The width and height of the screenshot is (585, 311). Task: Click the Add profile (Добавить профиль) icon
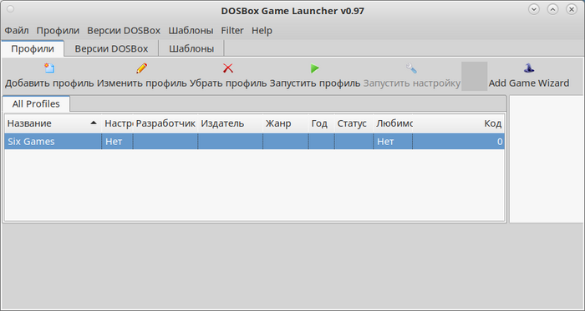49,68
